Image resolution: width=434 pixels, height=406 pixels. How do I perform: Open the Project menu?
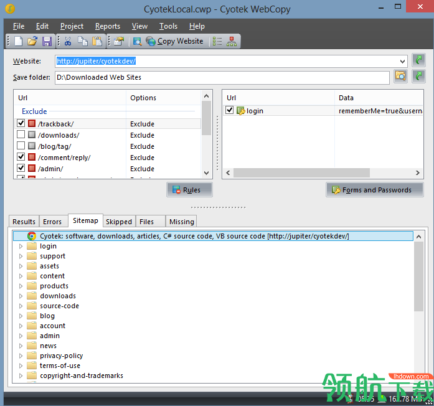[x=72, y=26]
